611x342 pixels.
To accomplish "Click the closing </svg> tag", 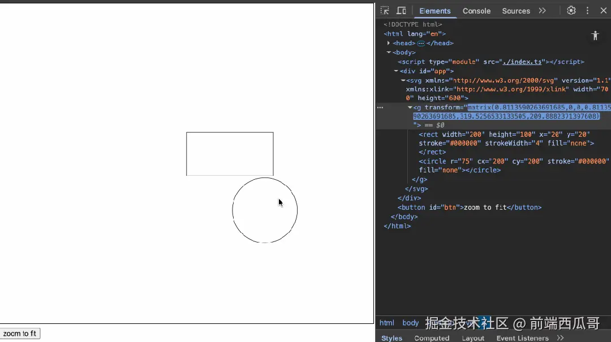I will 416,189.
